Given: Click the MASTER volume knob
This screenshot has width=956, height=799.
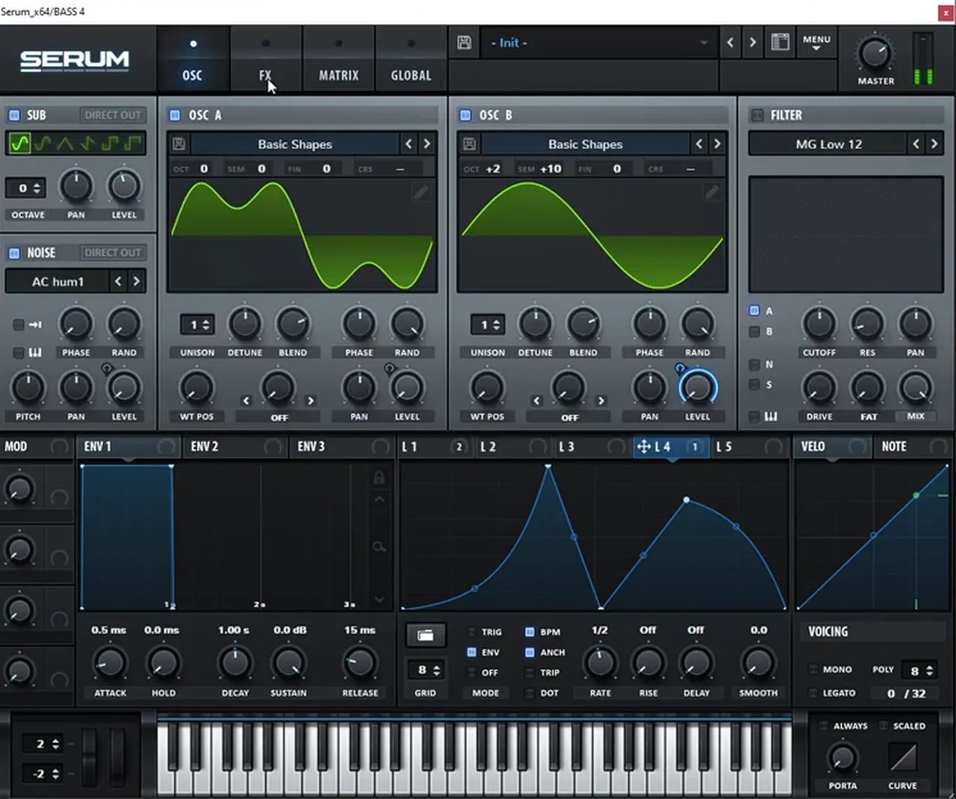Looking at the screenshot, I should [x=874, y=54].
